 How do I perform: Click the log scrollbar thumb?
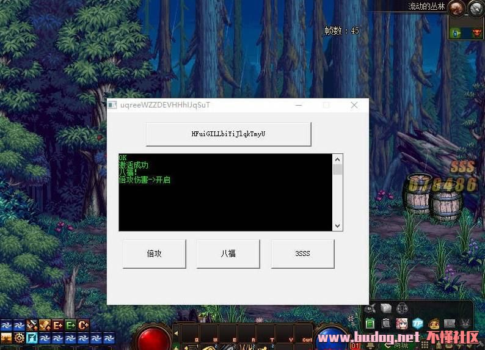pyautogui.click(x=337, y=169)
